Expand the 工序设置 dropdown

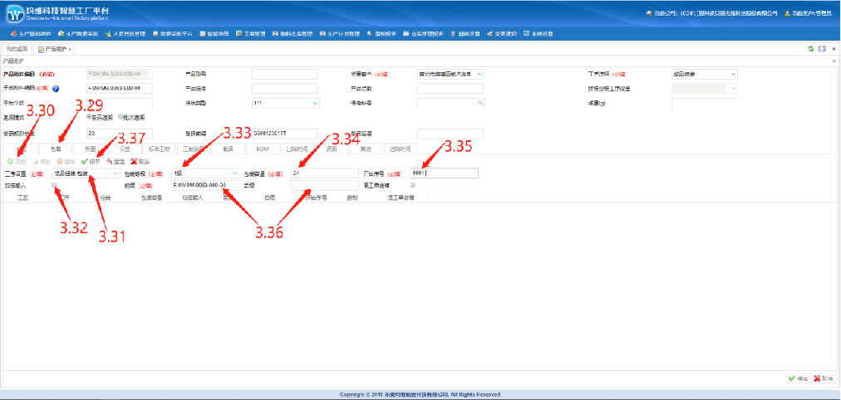tap(115, 173)
